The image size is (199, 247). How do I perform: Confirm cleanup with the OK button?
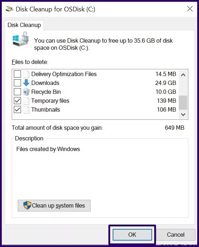(x=132, y=235)
